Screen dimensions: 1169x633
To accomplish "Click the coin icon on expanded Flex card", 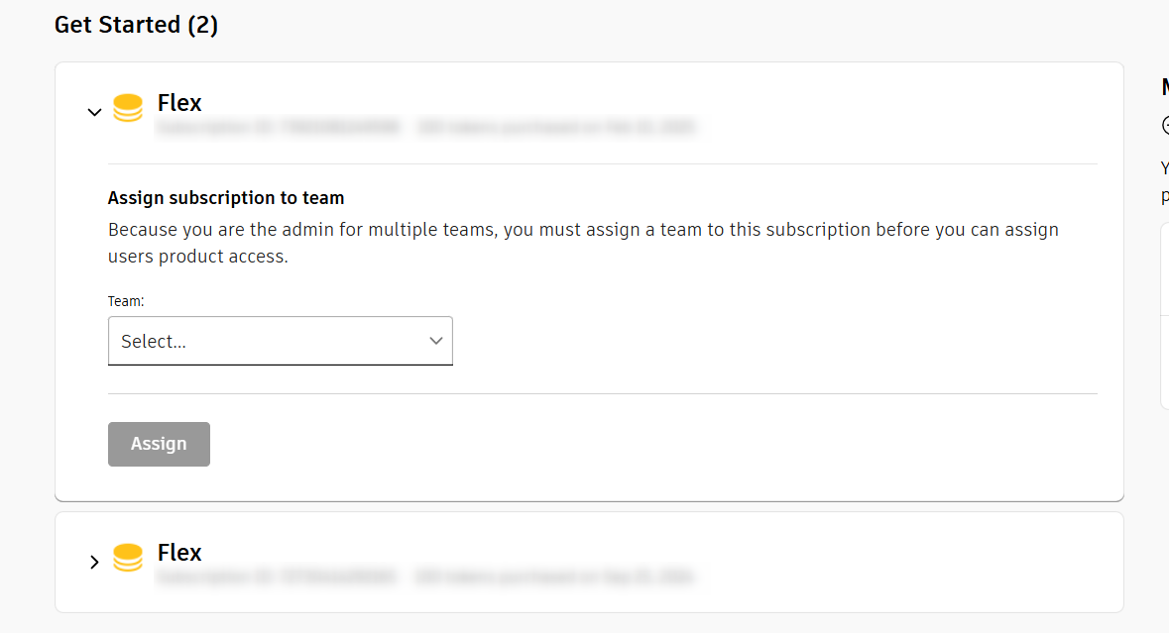I will pos(128,108).
